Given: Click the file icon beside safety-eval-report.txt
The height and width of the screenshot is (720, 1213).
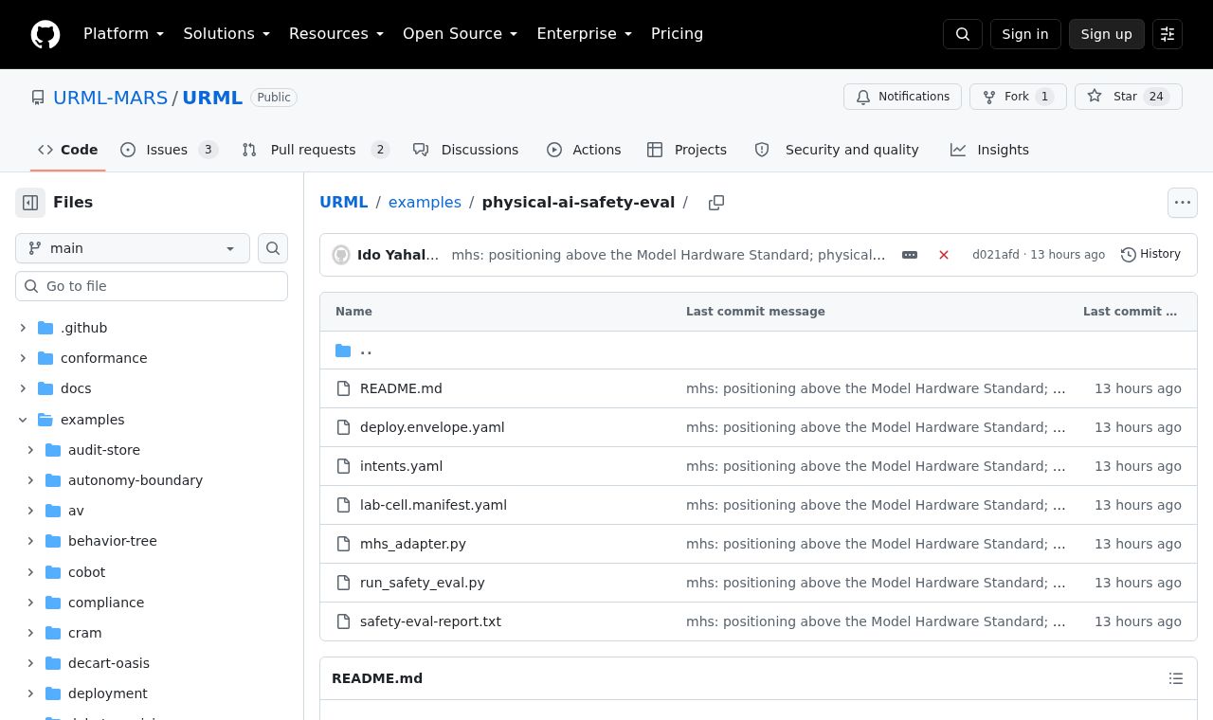Looking at the screenshot, I should coord(344,621).
